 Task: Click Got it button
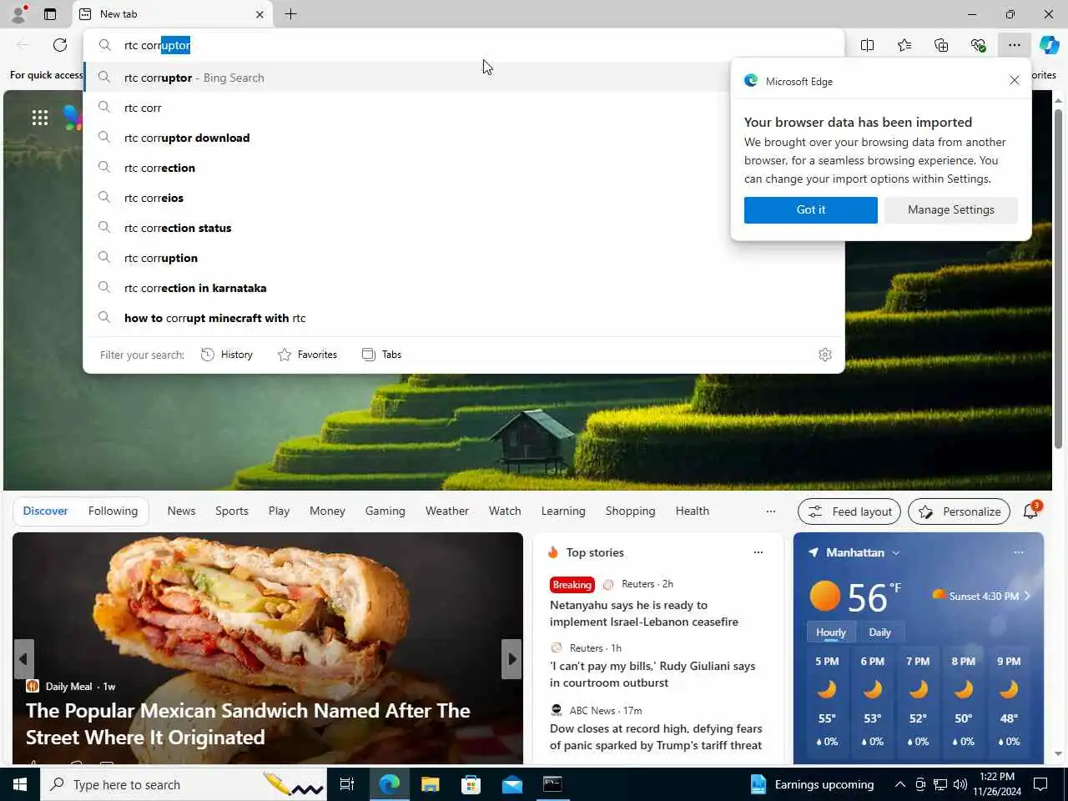coord(811,209)
